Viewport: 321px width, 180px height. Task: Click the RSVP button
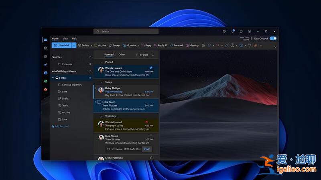(146, 149)
